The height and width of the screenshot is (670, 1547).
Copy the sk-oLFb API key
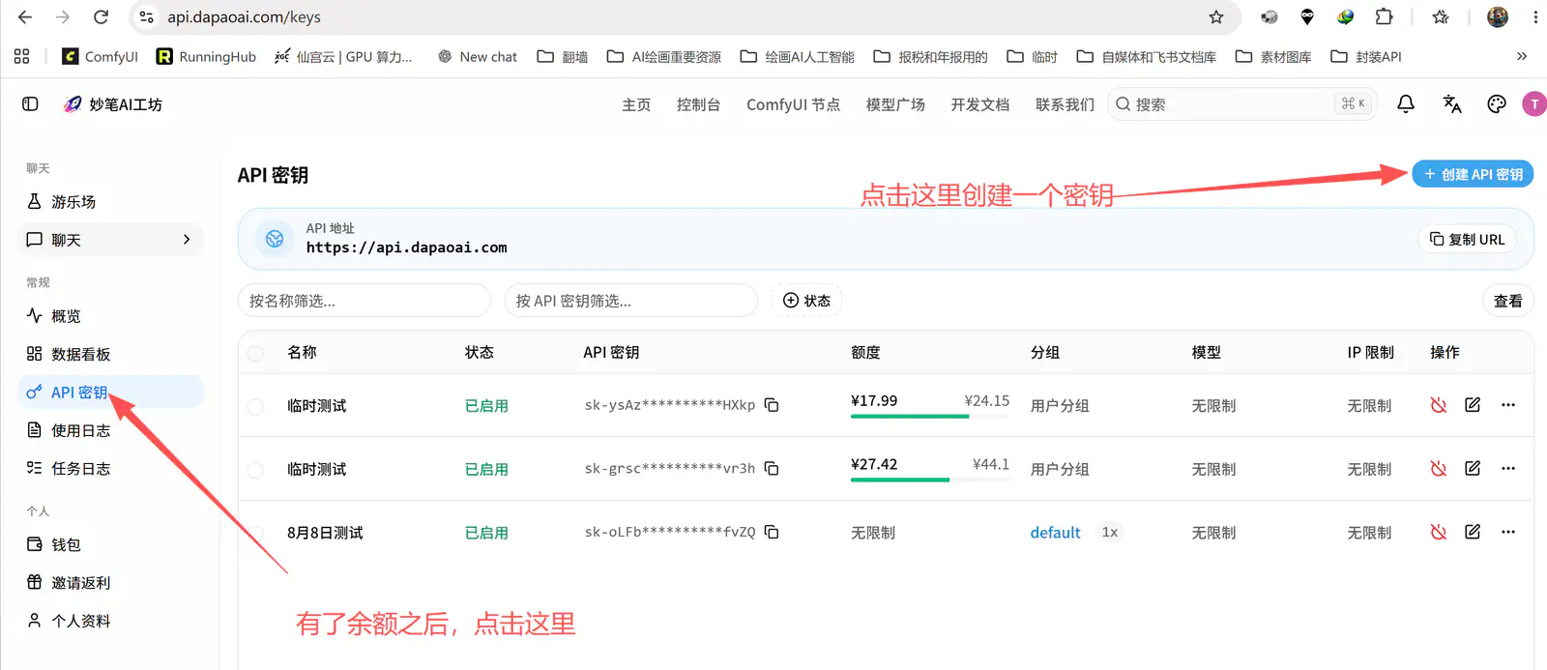click(x=772, y=532)
